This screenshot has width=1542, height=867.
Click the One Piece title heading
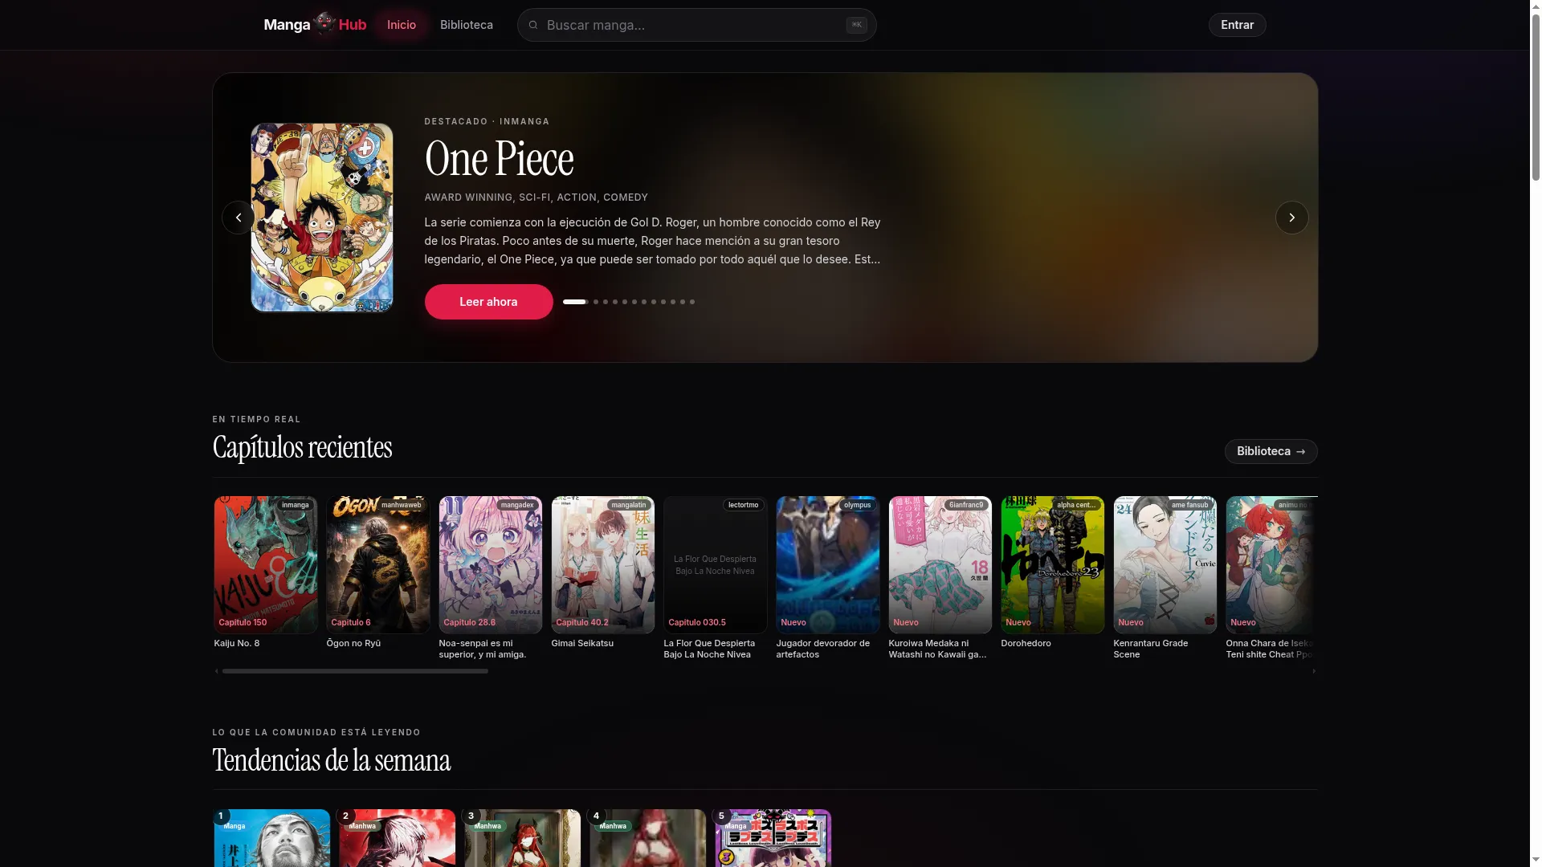pyautogui.click(x=499, y=158)
